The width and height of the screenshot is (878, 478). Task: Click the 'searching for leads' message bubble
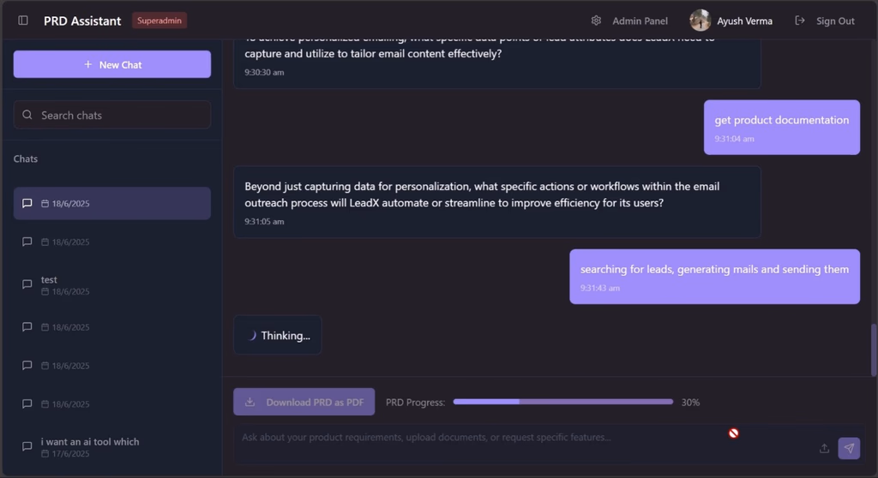click(x=714, y=277)
